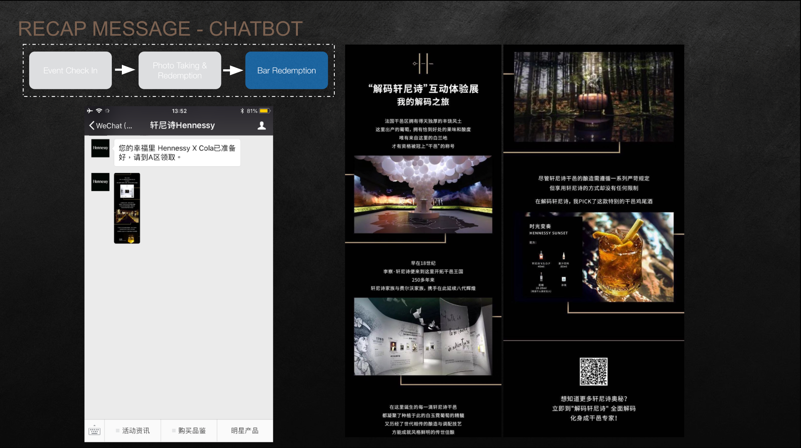Select the Bar Redemption step
This screenshot has width=801, height=448.
(x=287, y=70)
